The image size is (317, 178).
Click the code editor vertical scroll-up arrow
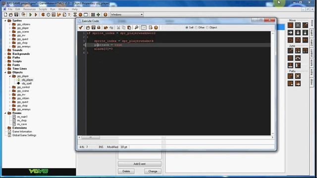(x=273, y=33)
